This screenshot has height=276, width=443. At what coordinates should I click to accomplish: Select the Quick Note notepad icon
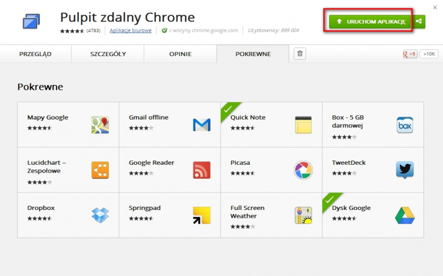[303, 125]
